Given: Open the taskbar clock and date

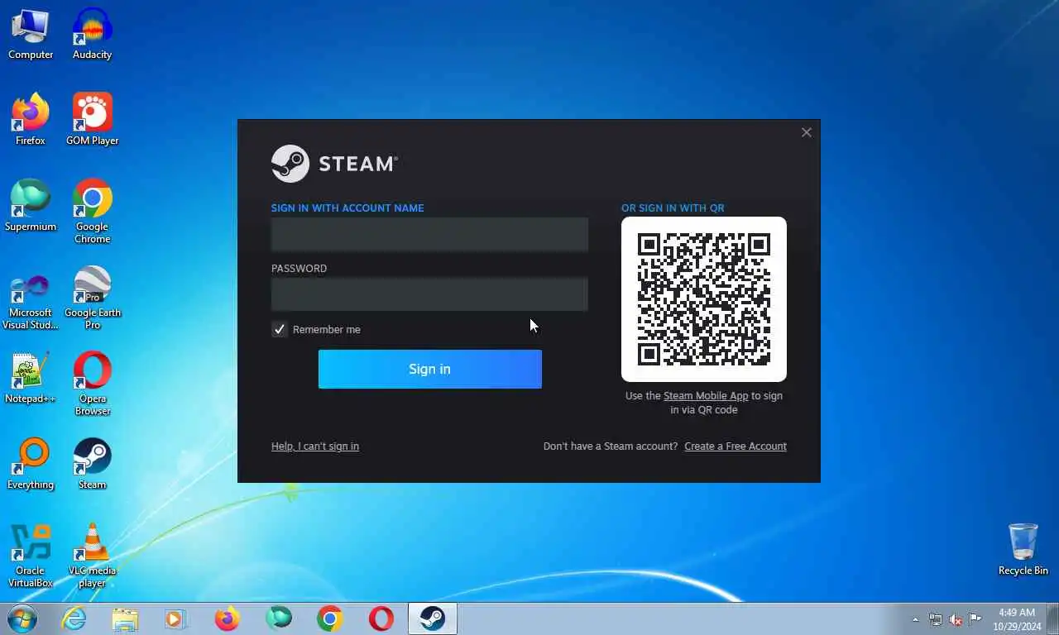Looking at the screenshot, I should tap(1017, 619).
